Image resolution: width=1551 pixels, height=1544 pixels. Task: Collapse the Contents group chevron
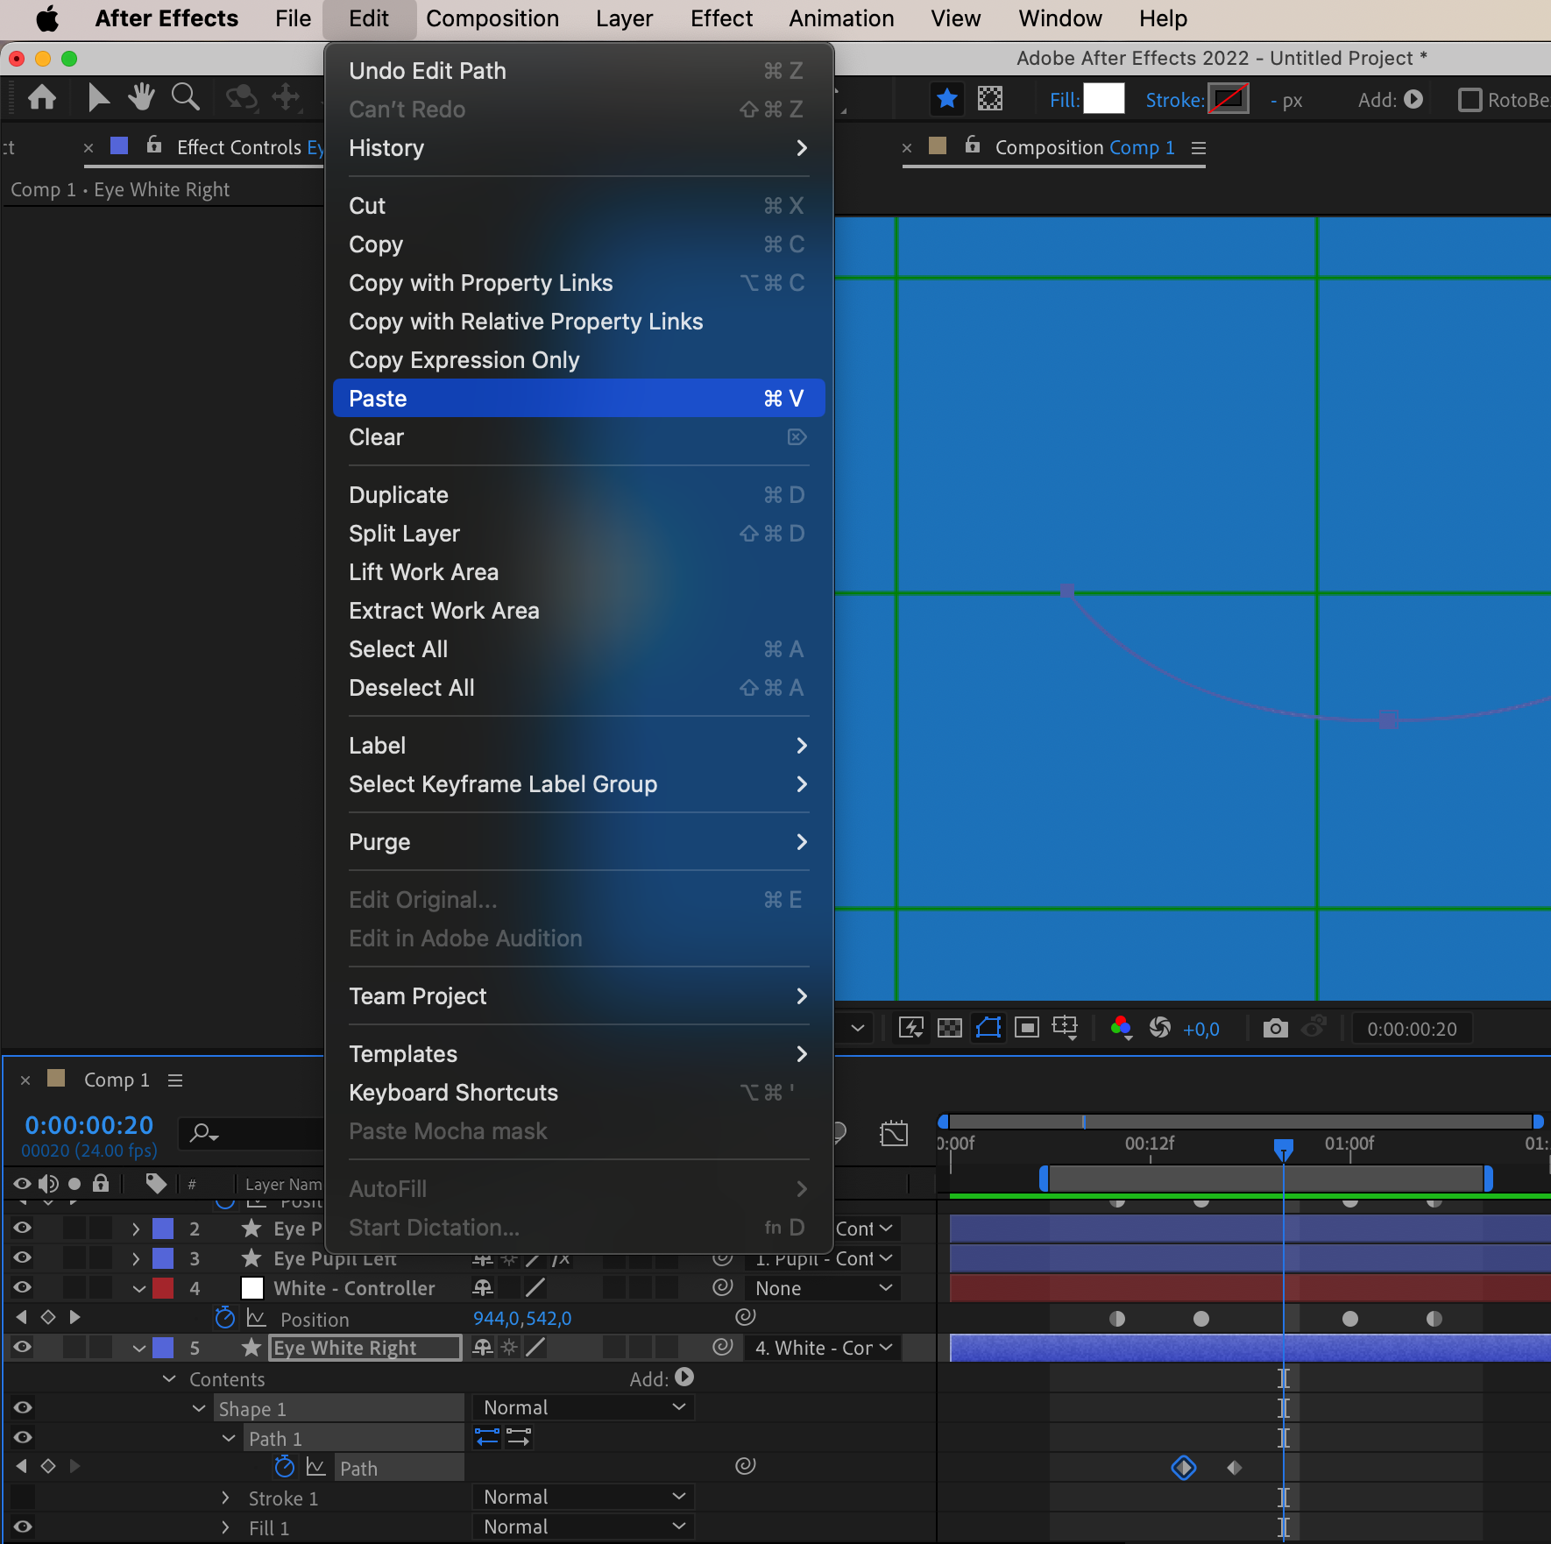169,1378
